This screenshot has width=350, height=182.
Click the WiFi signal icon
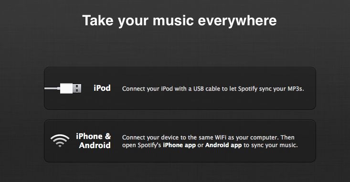point(60,140)
